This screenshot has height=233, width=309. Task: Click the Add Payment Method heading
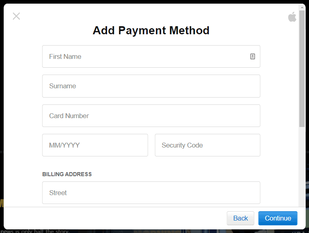pyautogui.click(x=151, y=31)
